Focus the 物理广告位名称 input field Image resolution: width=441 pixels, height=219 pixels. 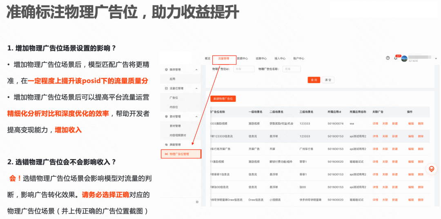click(292, 69)
